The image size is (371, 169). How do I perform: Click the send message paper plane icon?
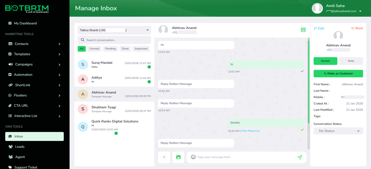[299, 157]
